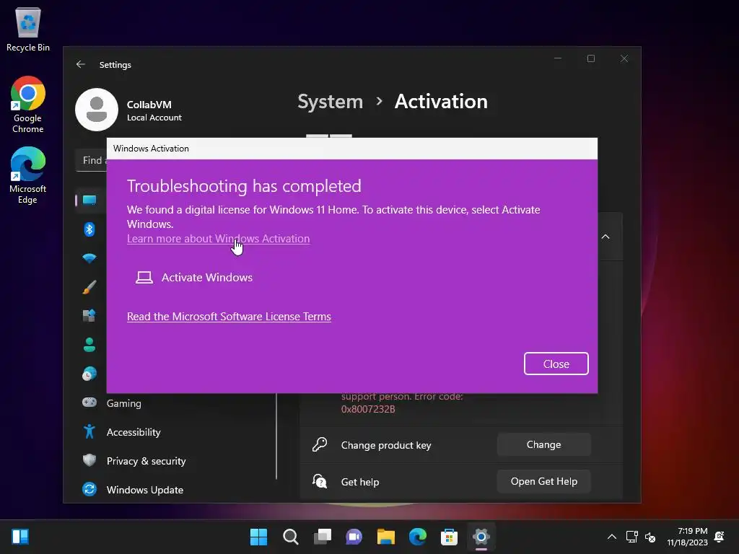Collapse the activation state chevron
739x554 pixels.
(x=605, y=237)
